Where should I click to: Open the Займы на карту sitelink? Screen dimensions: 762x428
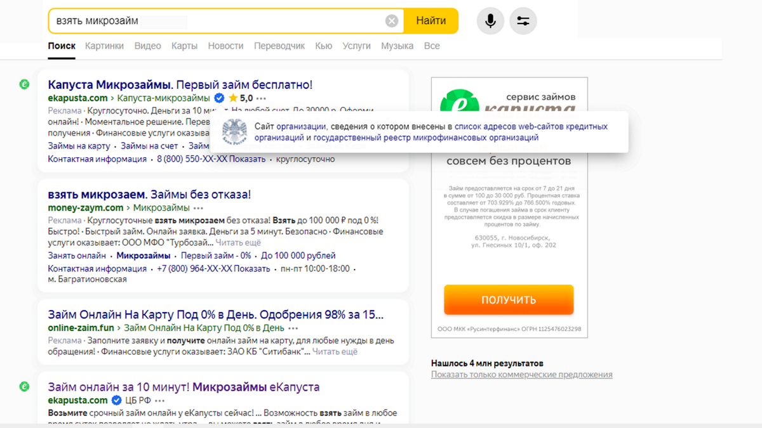[79, 146]
